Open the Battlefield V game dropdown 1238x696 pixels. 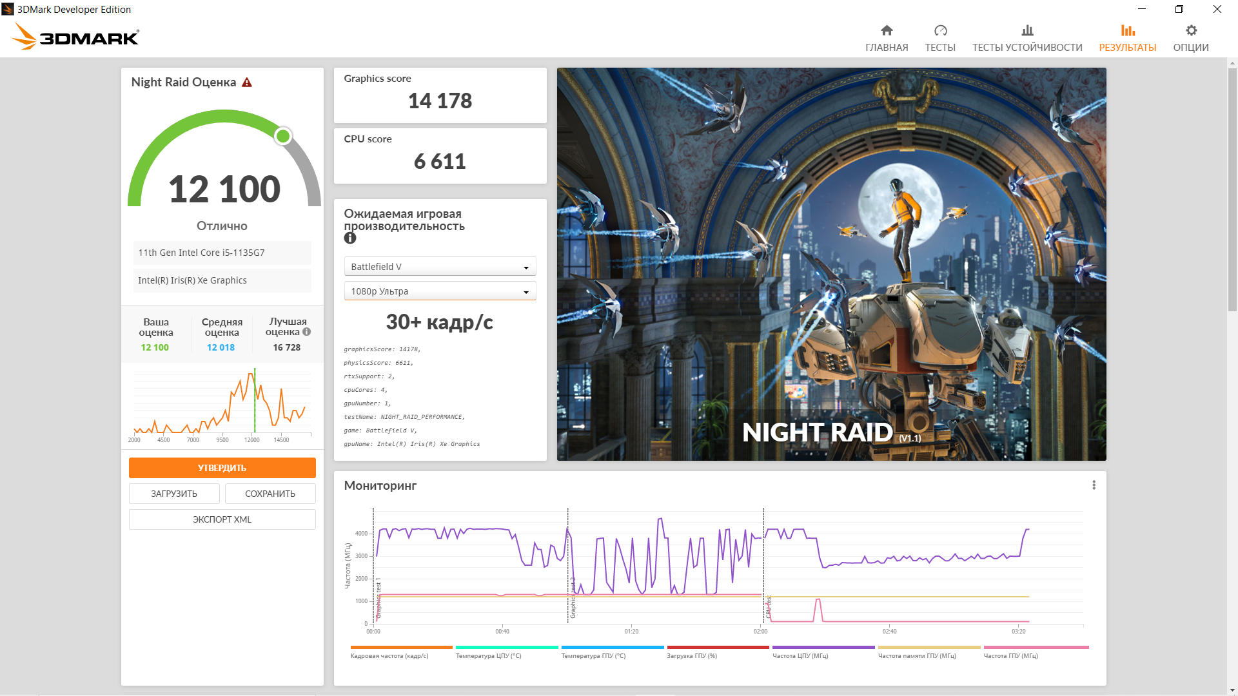click(440, 267)
